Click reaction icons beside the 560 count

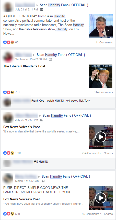click(x=9, y=214)
